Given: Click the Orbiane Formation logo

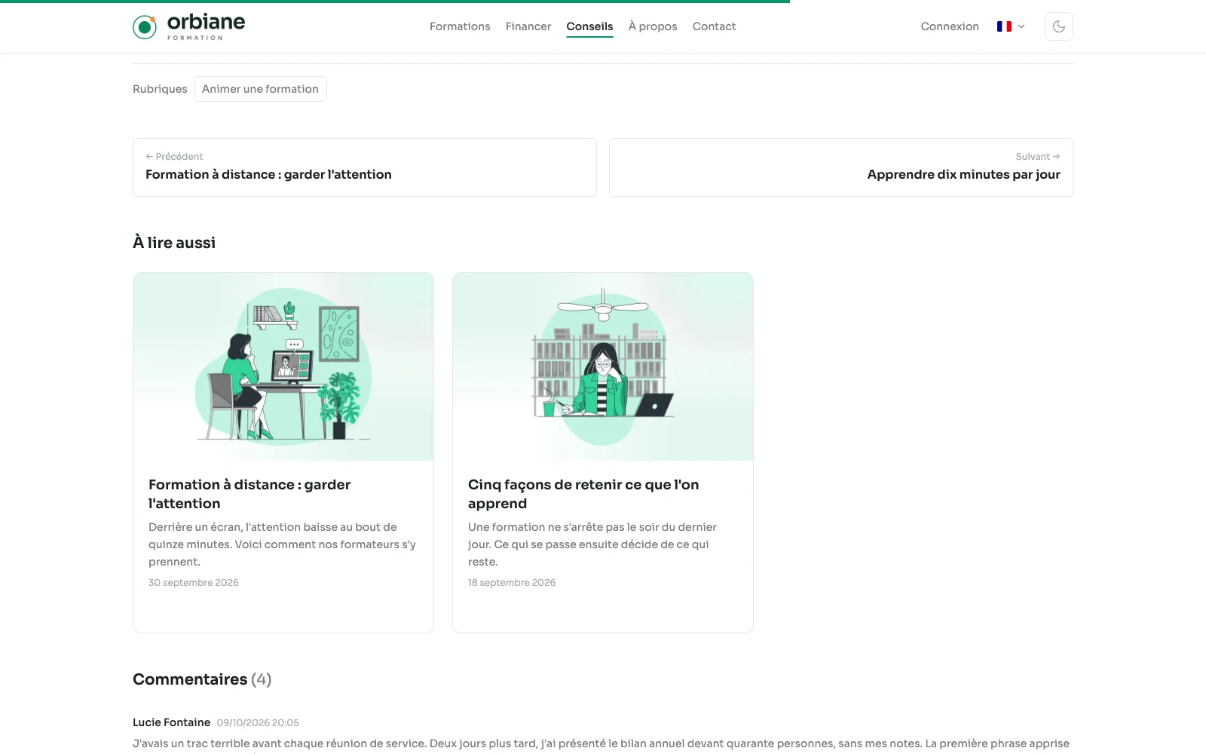Looking at the screenshot, I should (x=188, y=26).
